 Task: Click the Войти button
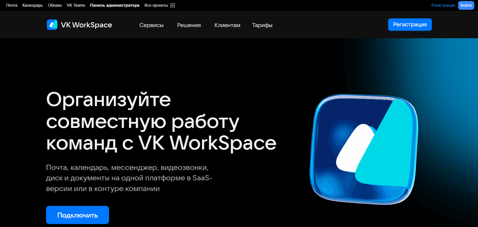click(466, 5)
